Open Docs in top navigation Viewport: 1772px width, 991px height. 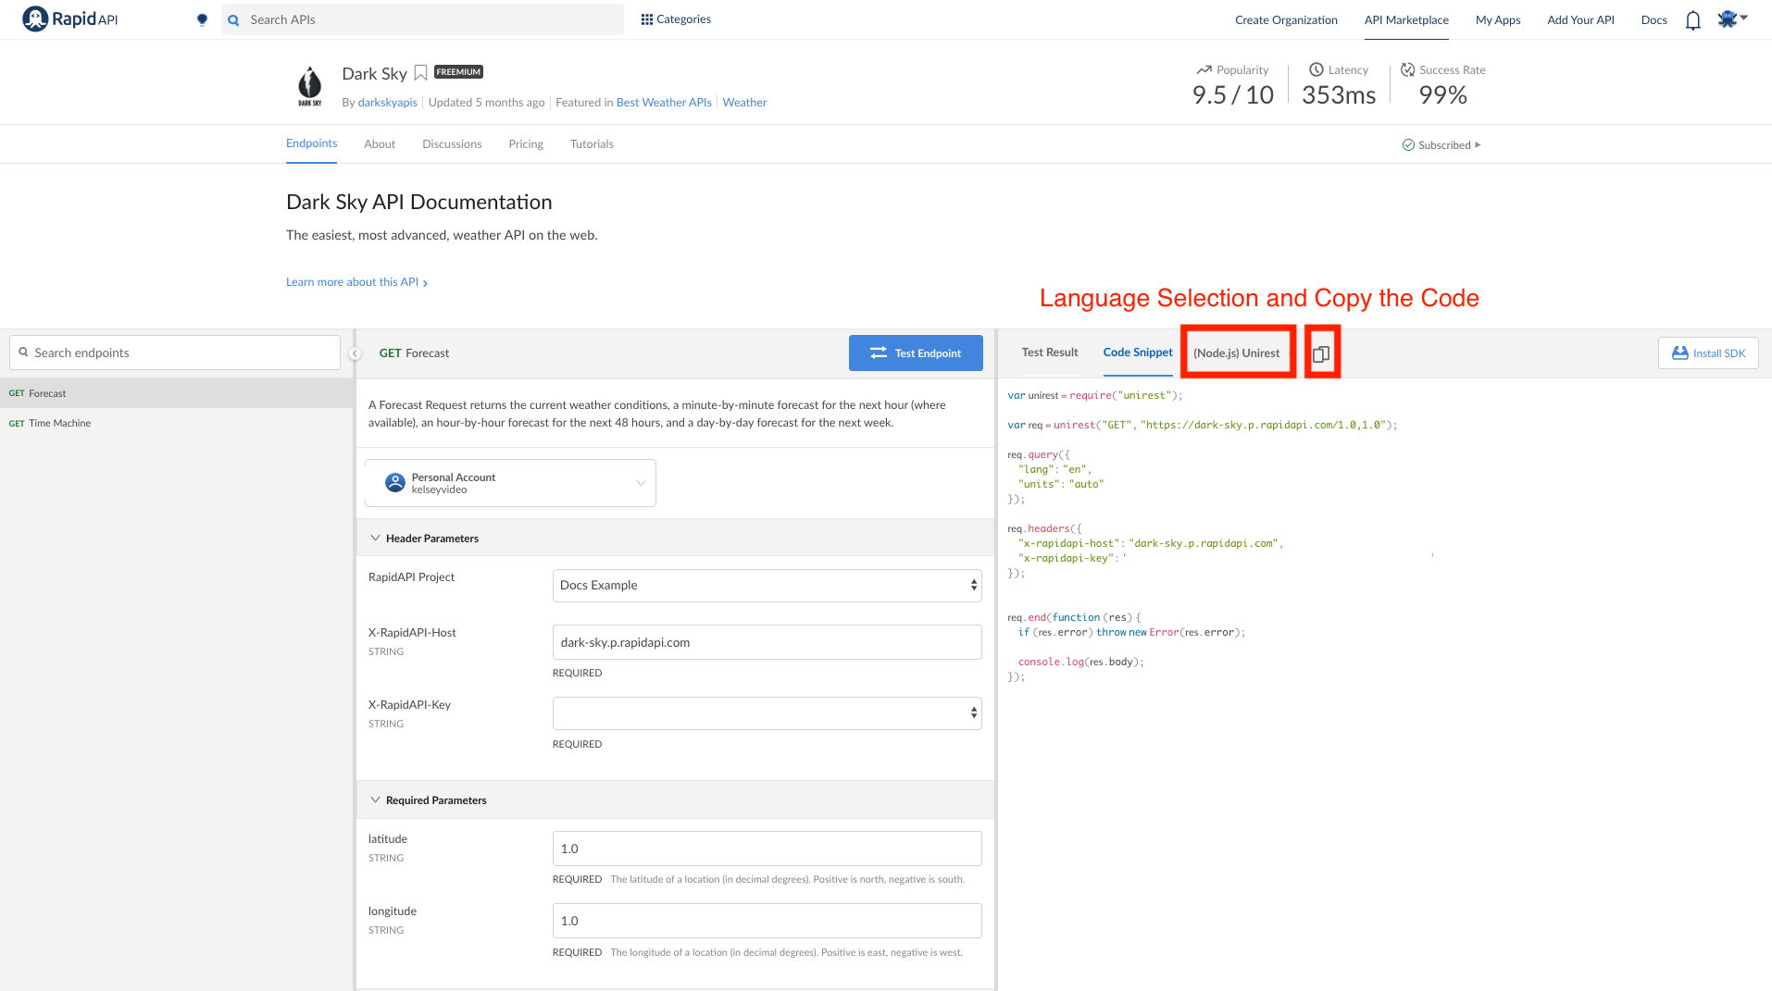1653,20
